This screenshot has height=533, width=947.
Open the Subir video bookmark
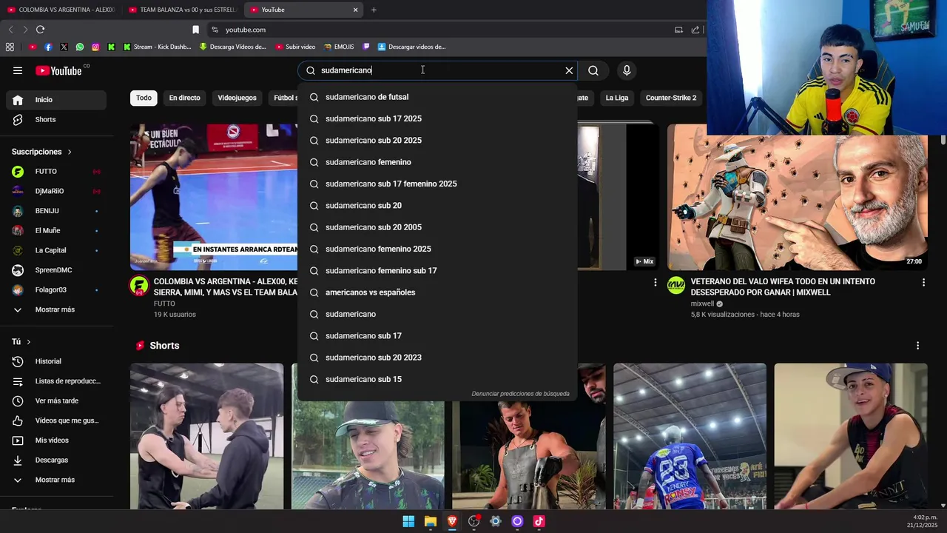[295, 47]
